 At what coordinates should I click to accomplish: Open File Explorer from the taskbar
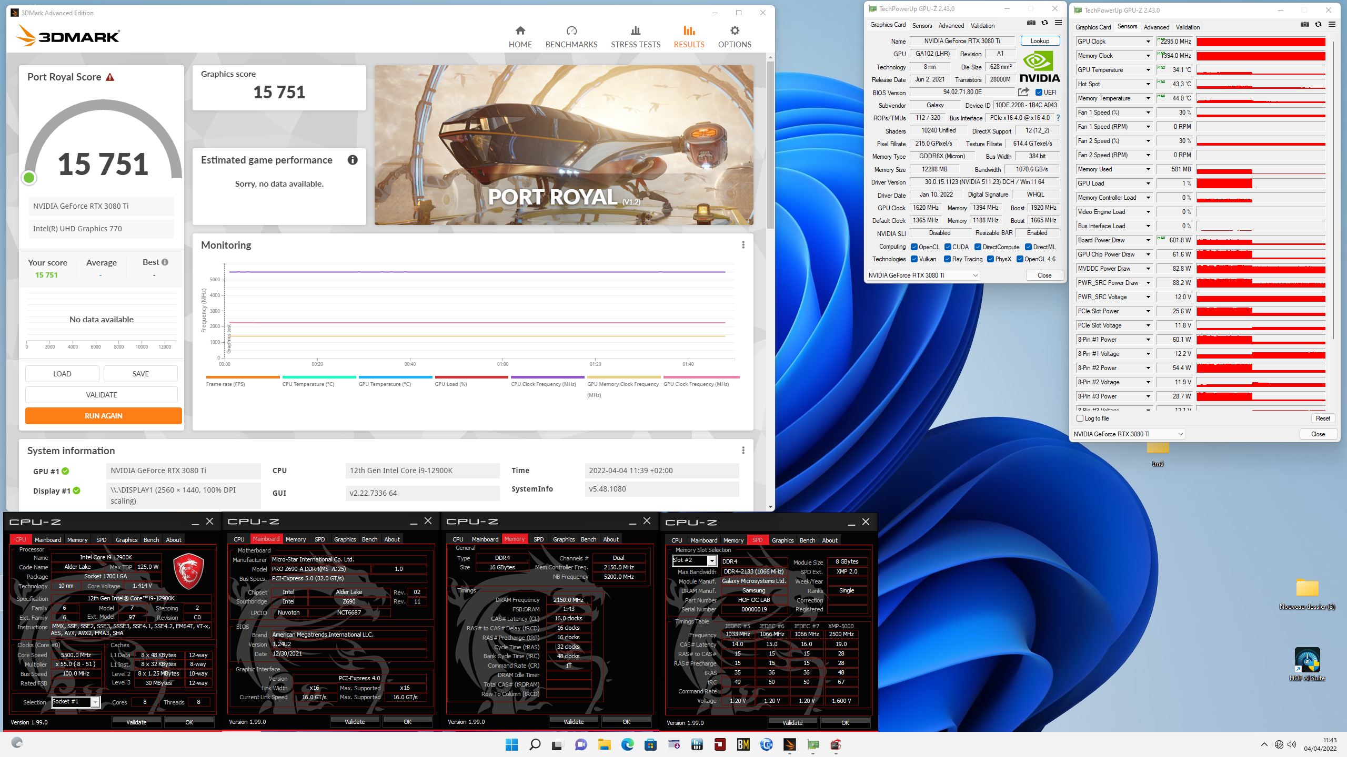point(604,744)
